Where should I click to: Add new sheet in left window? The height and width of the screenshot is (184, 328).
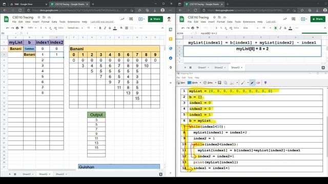[x=10, y=174]
